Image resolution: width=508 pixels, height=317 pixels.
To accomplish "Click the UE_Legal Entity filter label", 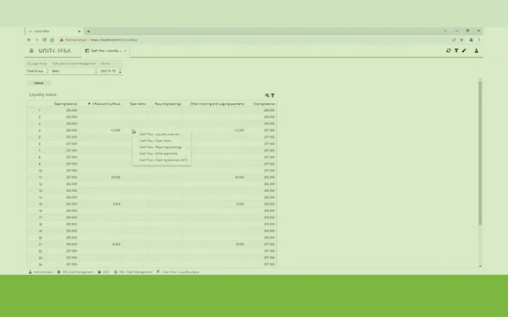I will tap(37, 63).
